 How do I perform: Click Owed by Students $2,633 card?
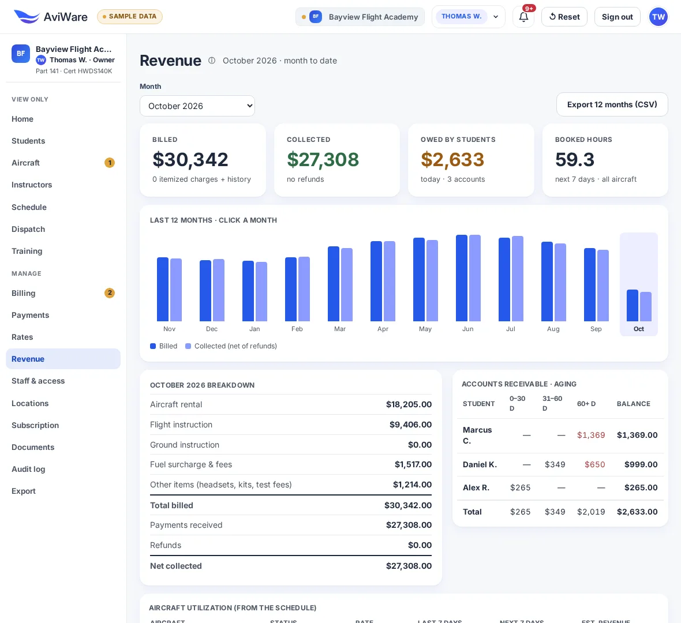pyautogui.click(x=472, y=160)
